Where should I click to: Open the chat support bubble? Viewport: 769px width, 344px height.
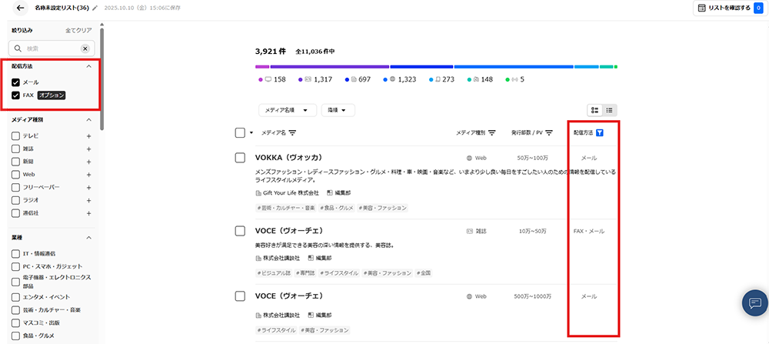(754, 302)
